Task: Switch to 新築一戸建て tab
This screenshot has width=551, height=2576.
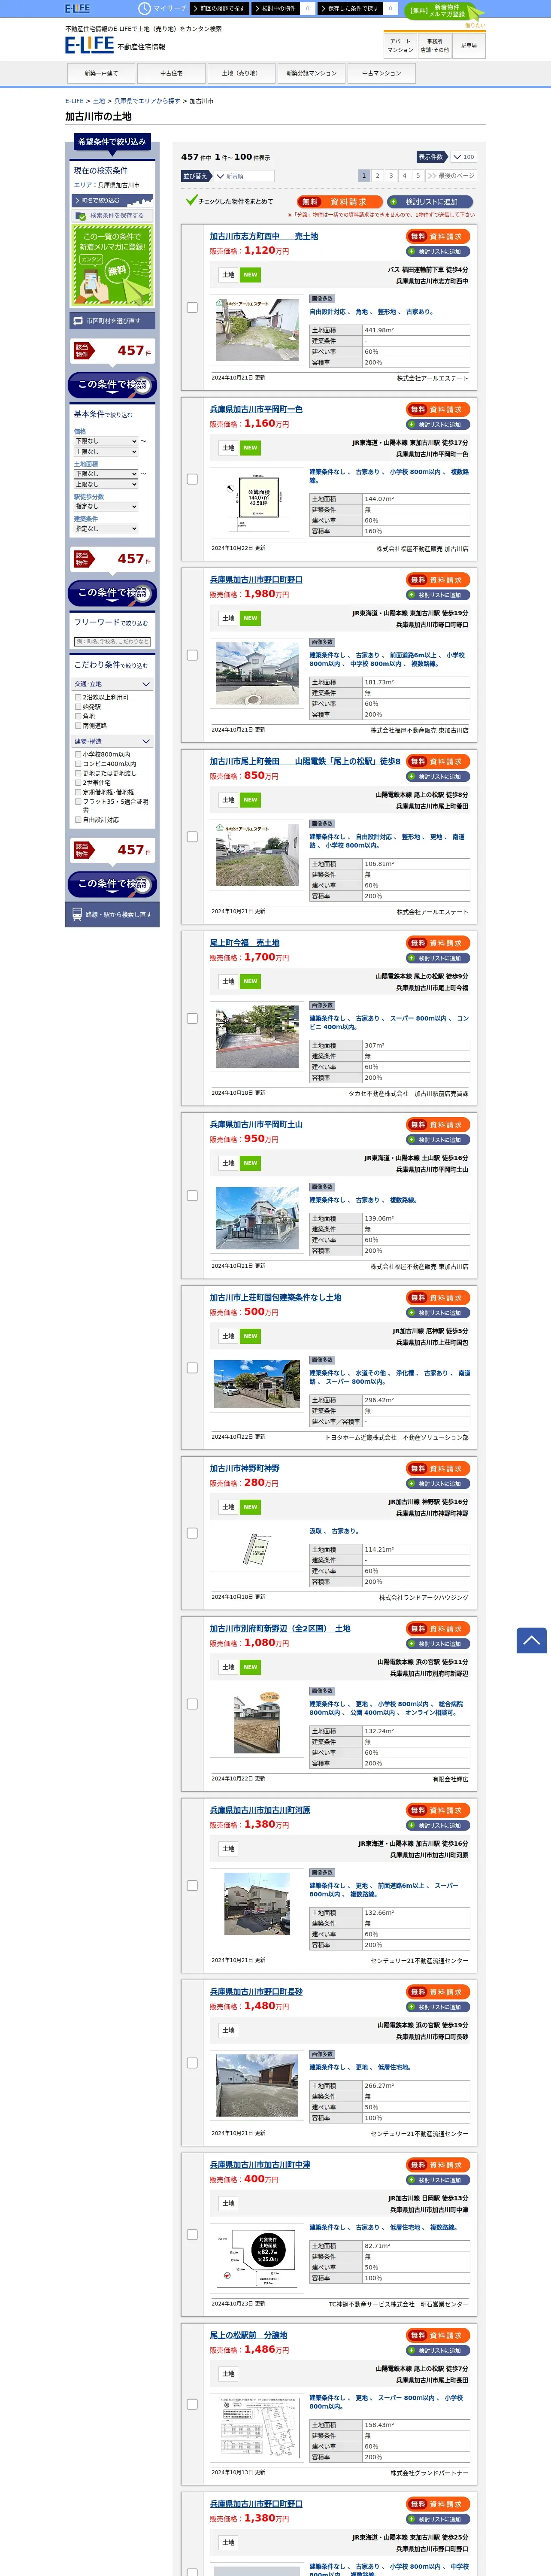Action: 101,73
